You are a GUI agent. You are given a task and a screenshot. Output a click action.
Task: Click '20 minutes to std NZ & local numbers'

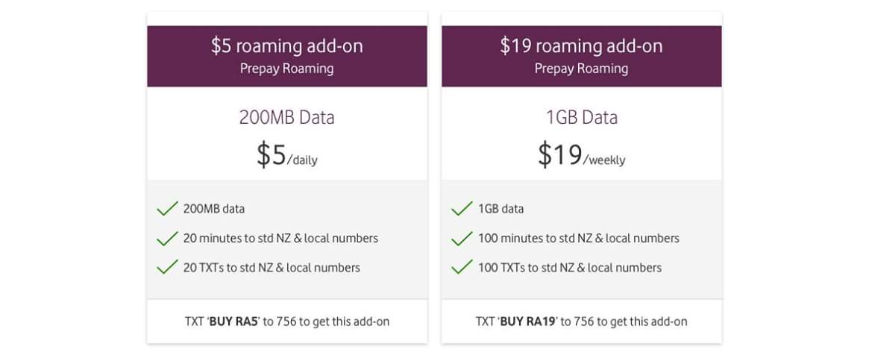coord(280,239)
